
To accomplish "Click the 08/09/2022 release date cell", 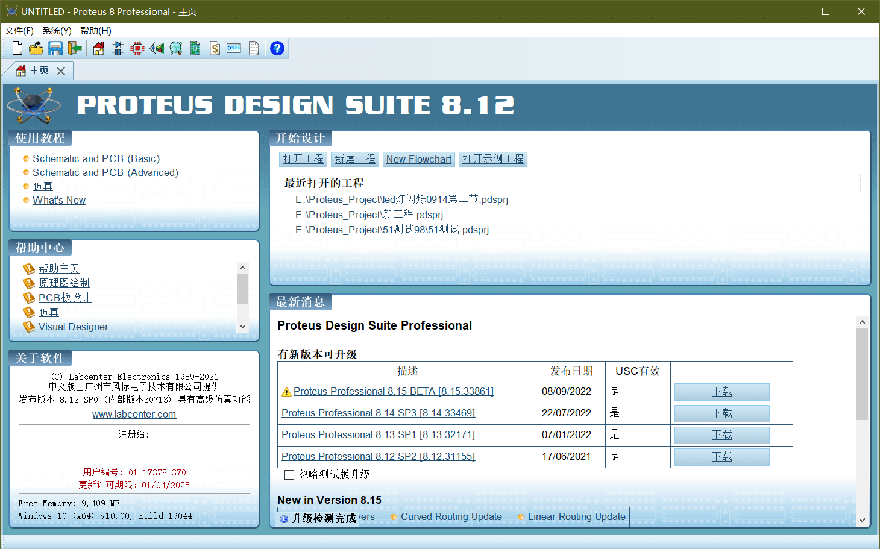I will point(571,392).
